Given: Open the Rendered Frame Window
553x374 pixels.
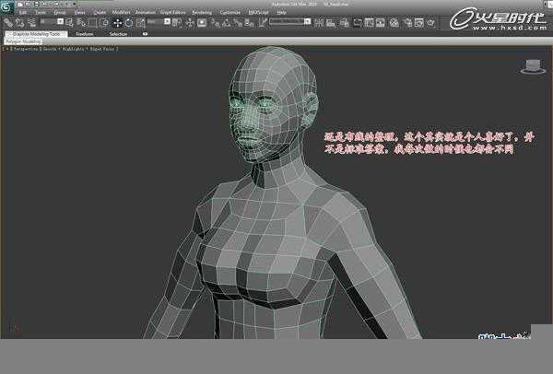Looking at the screenshot, I should click(x=419, y=23).
